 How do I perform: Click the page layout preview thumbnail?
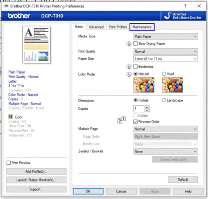pyautogui.click(x=36, y=44)
